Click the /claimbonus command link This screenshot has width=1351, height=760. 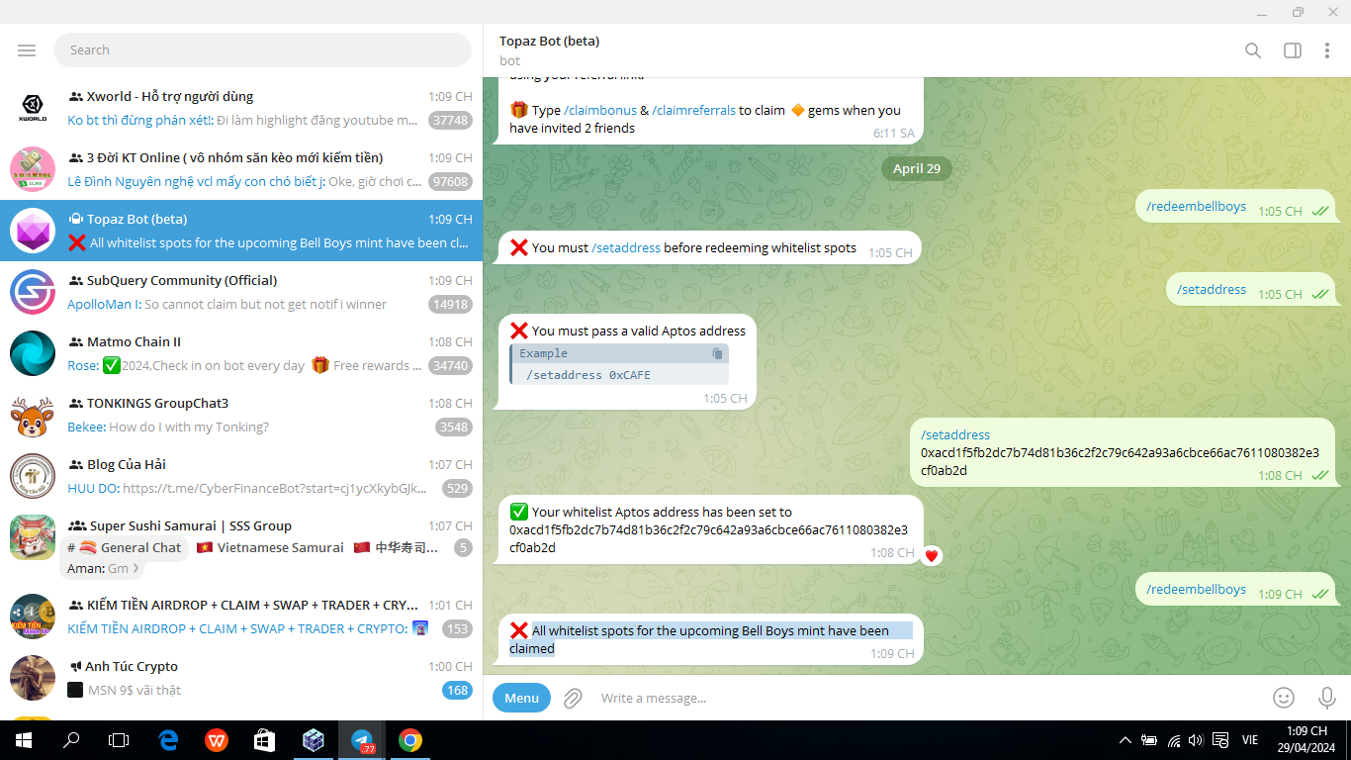point(600,111)
